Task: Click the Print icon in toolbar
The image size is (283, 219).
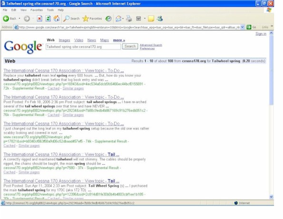Action: [x=129, y=19]
